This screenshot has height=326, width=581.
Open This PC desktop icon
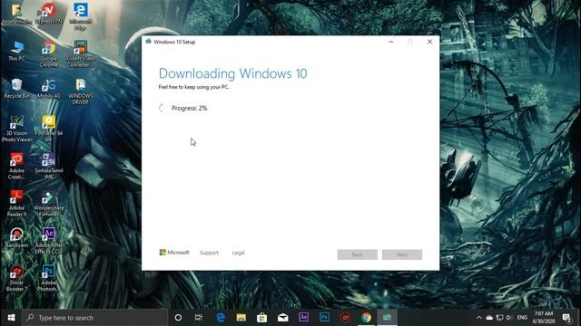coord(16,51)
